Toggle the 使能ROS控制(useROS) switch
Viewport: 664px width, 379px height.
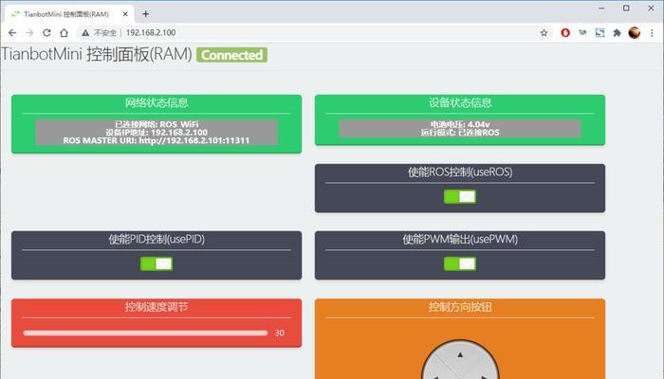(x=459, y=196)
